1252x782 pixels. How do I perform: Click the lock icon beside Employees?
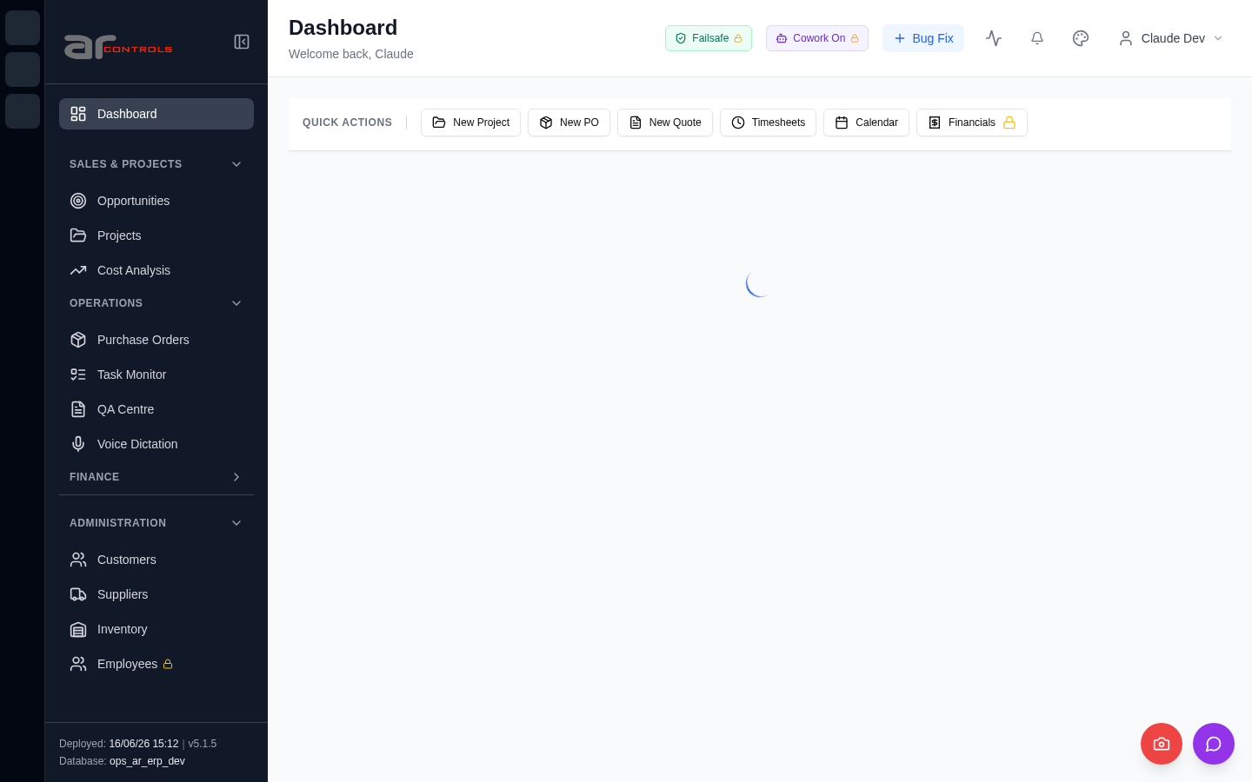point(168,664)
